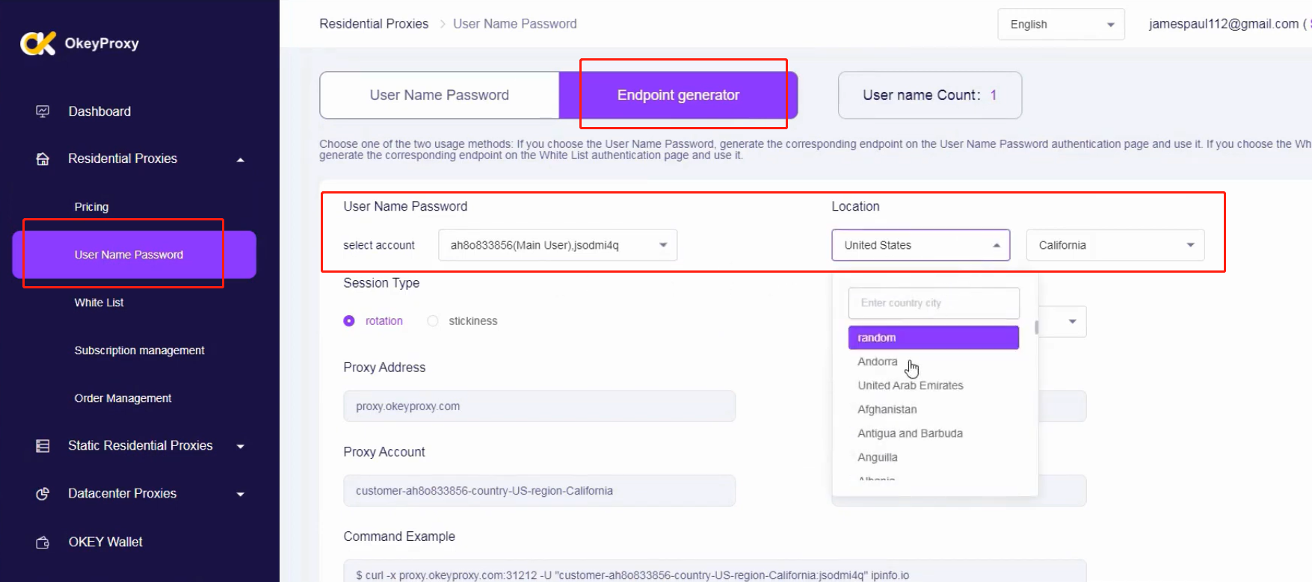Select the stickiness session type
The width and height of the screenshot is (1312, 582).
click(433, 321)
